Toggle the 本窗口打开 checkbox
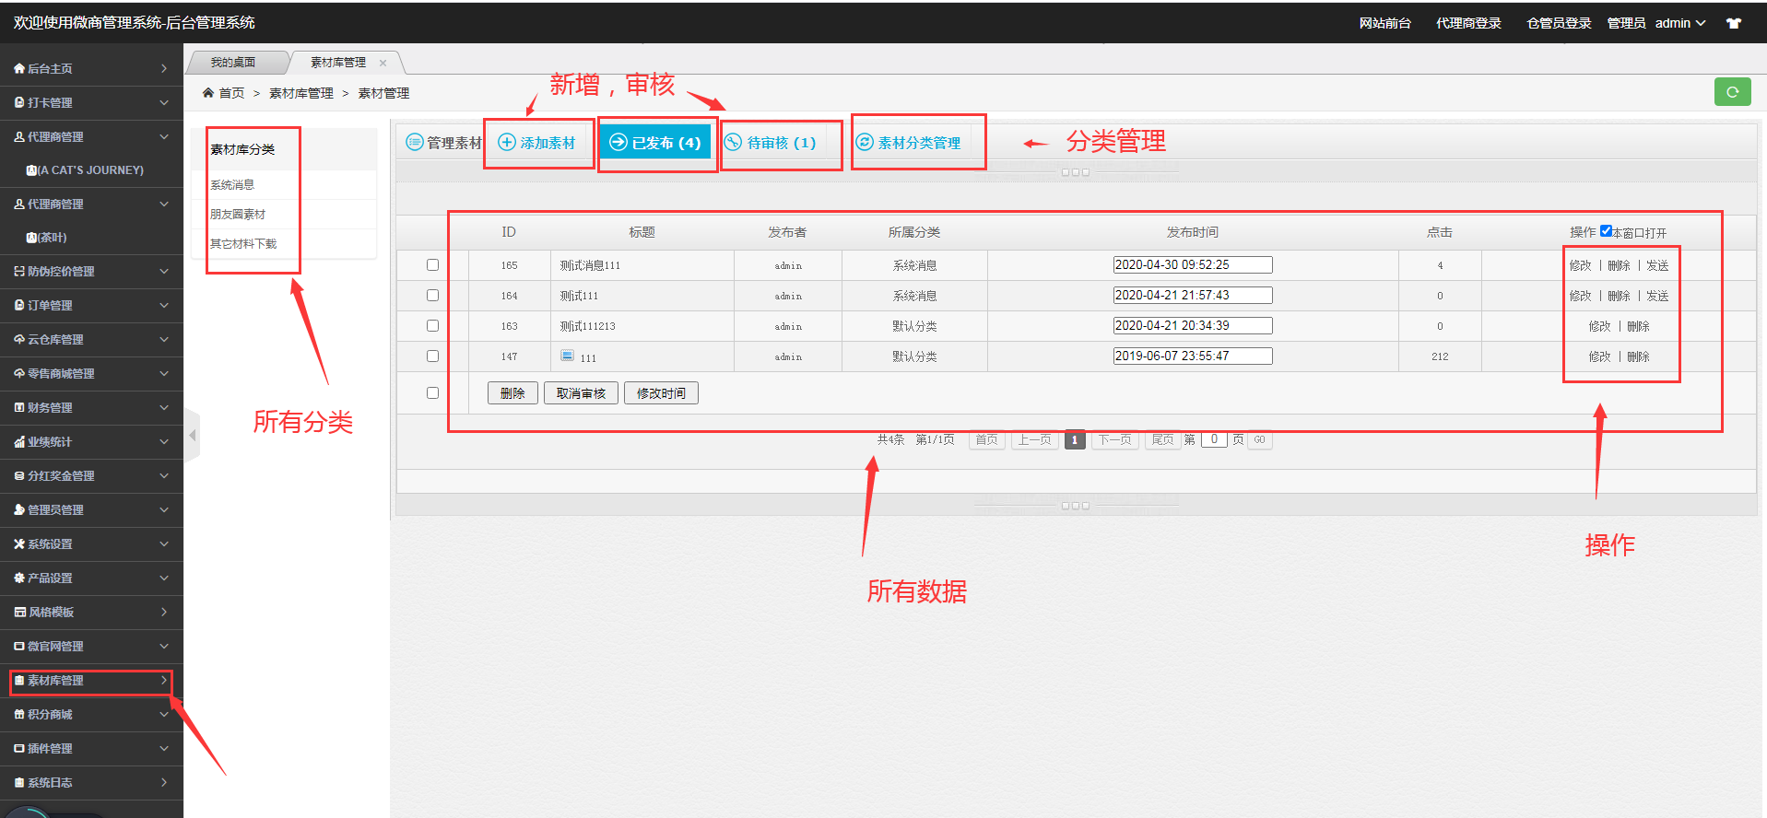Screen dimensions: 1767x818 point(1606,231)
